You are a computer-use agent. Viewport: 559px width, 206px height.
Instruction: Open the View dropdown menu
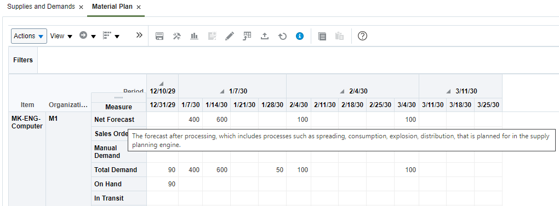[x=61, y=36]
